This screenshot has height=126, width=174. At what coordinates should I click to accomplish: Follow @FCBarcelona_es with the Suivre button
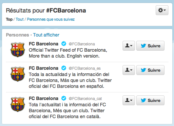click(x=150, y=70)
